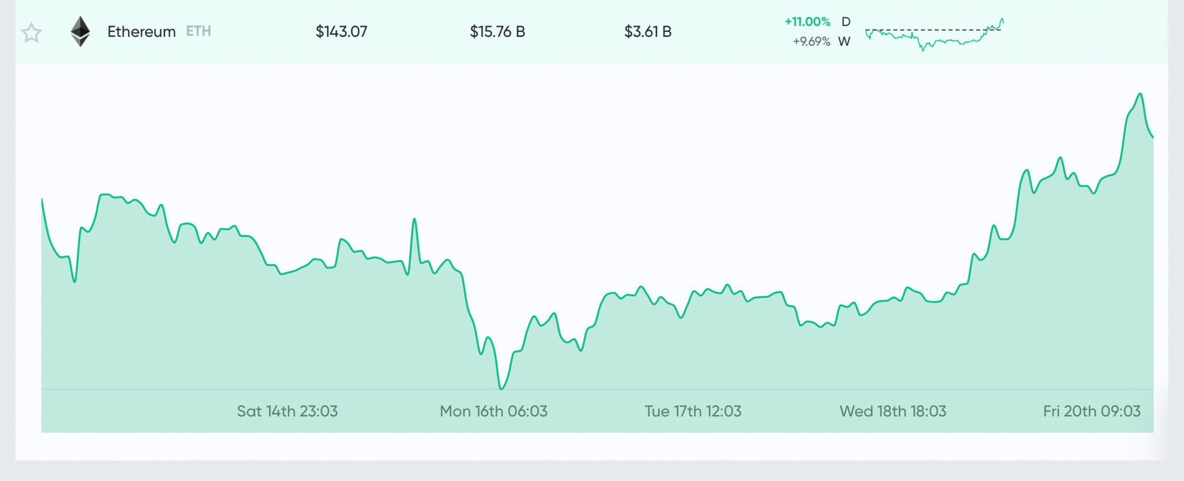1184x481 pixels.
Task: Click the ETH ticker symbol
Action: click(198, 31)
